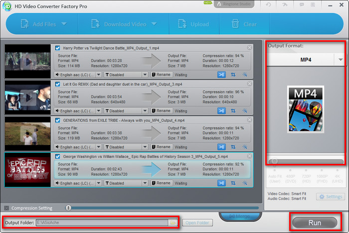The height and width of the screenshot is (233, 349).
Task: Set resolution slider to 4K (UHD)
Action: 338,170
